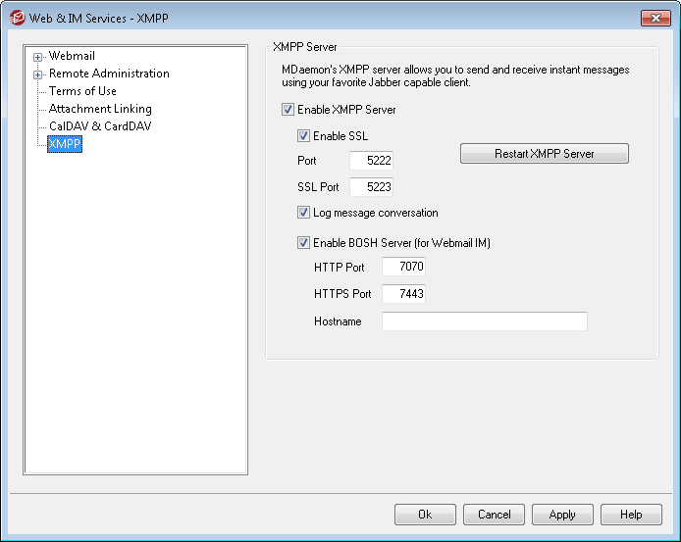Expand the Webmail tree node
The height and width of the screenshot is (542, 681).
pos(38,57)
